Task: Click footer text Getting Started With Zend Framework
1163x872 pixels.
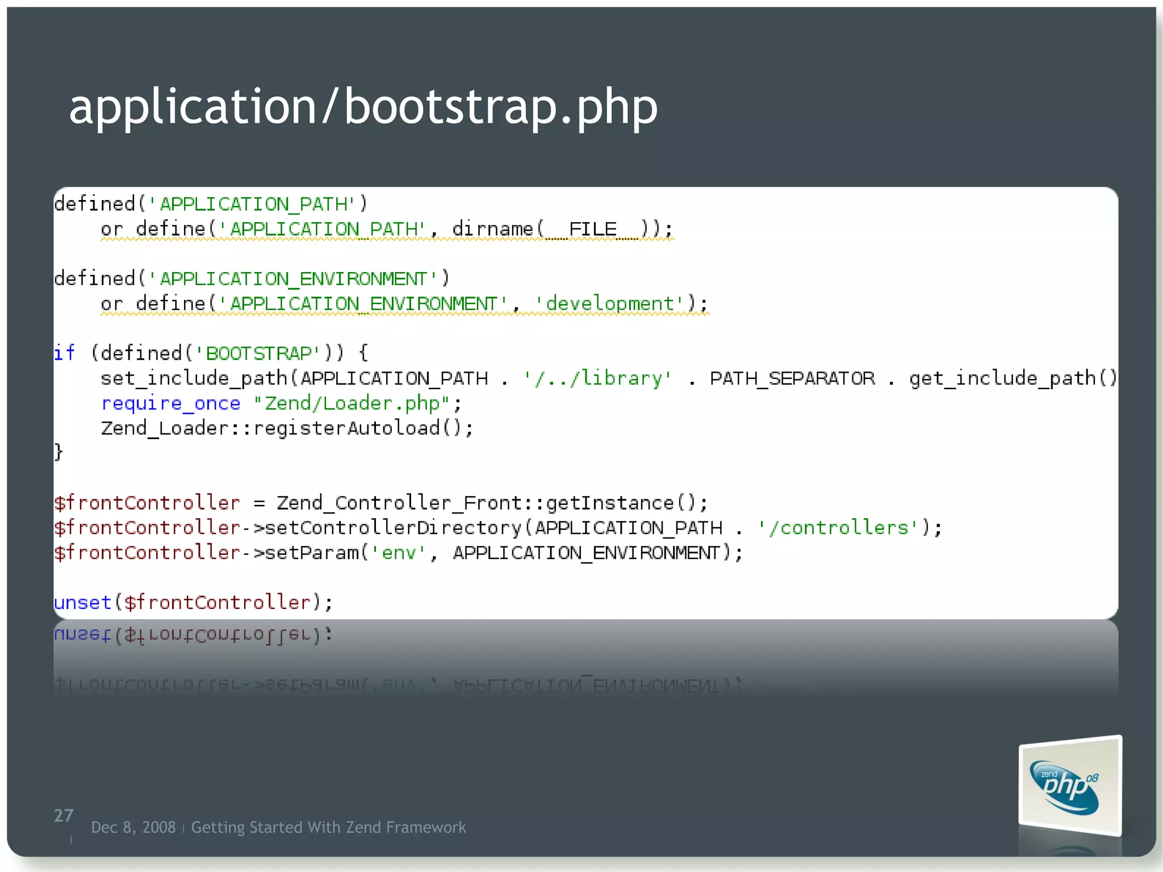Action: [x=328, y=827]
